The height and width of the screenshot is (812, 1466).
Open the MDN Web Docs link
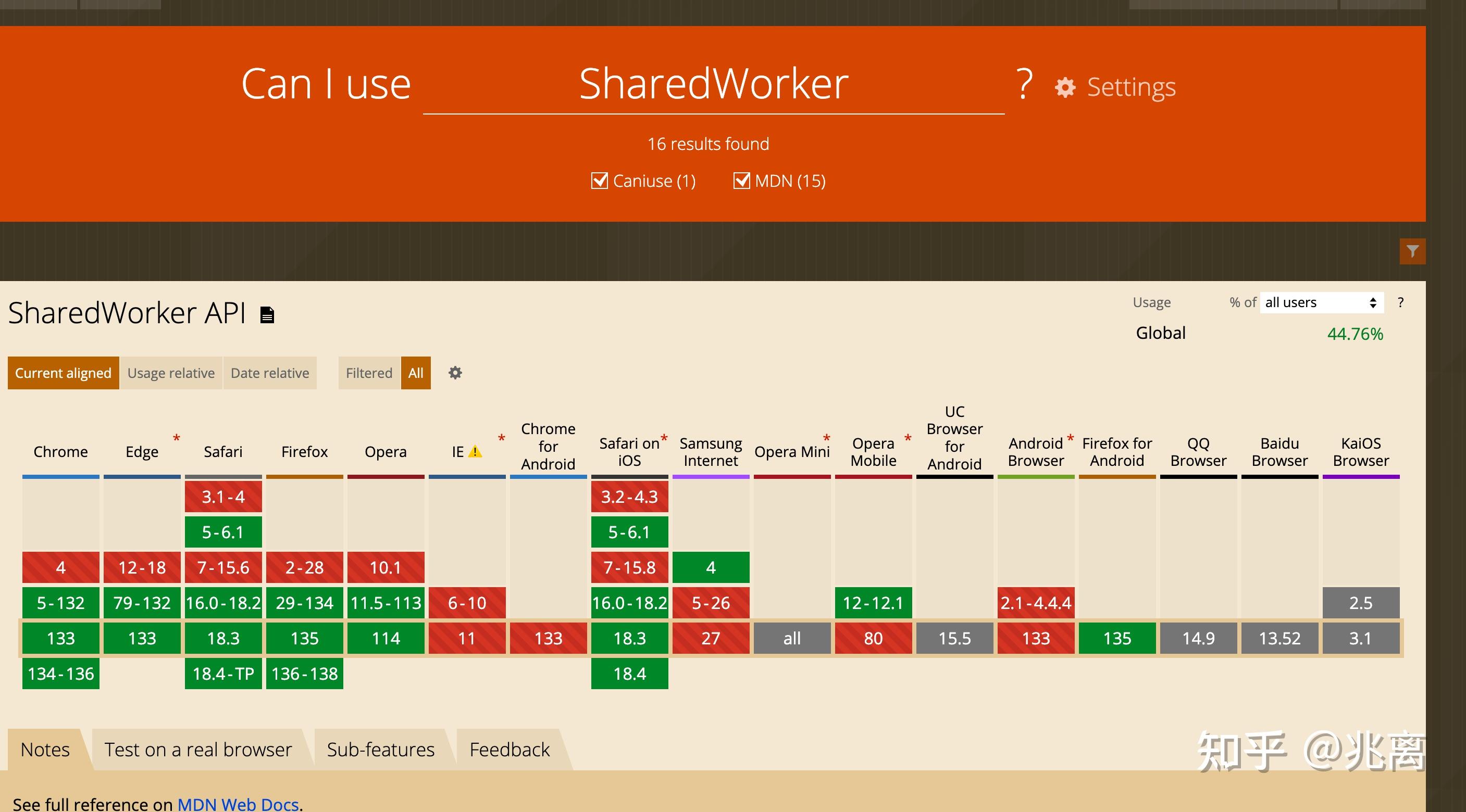pos(239,803)
